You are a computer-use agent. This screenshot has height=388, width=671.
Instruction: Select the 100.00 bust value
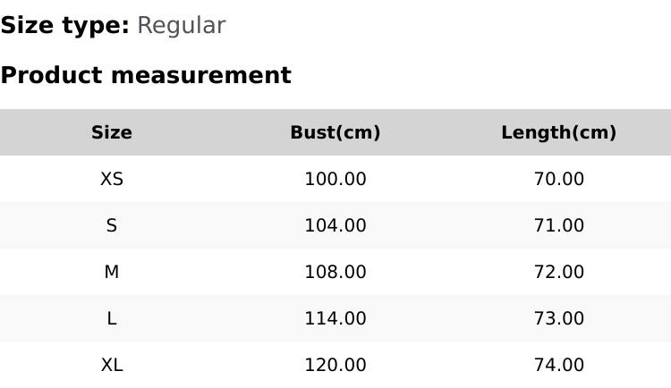[335, 180]
